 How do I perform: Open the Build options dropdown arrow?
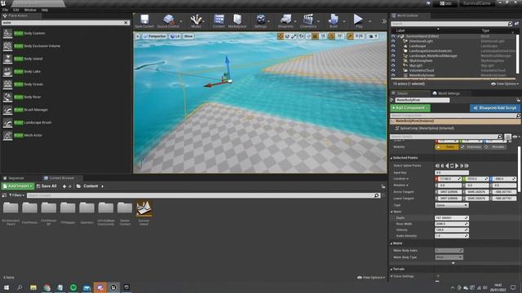point(344,22)
